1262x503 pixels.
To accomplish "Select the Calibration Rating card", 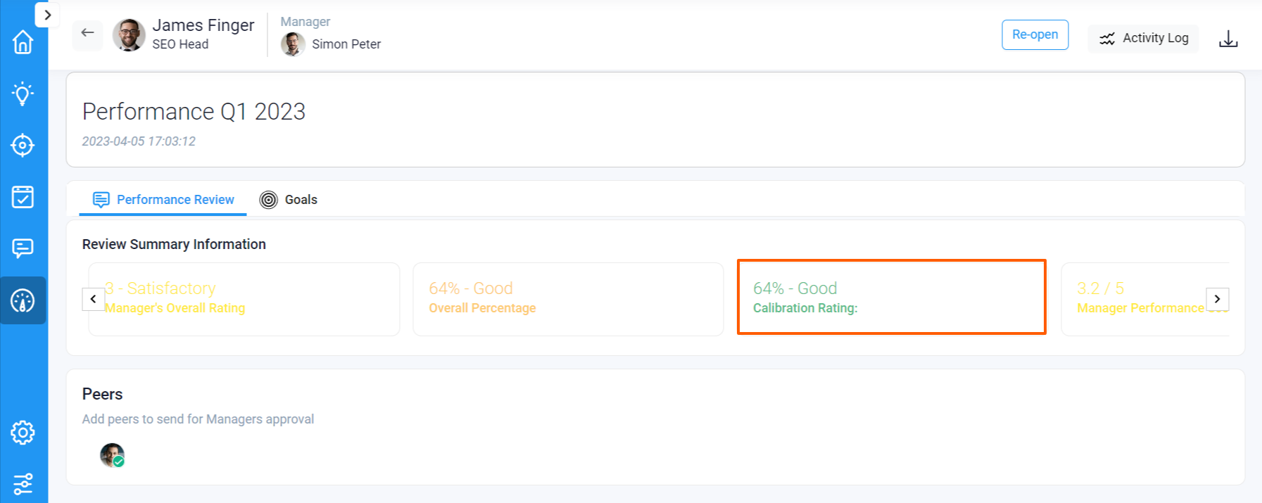I will 891,298.
